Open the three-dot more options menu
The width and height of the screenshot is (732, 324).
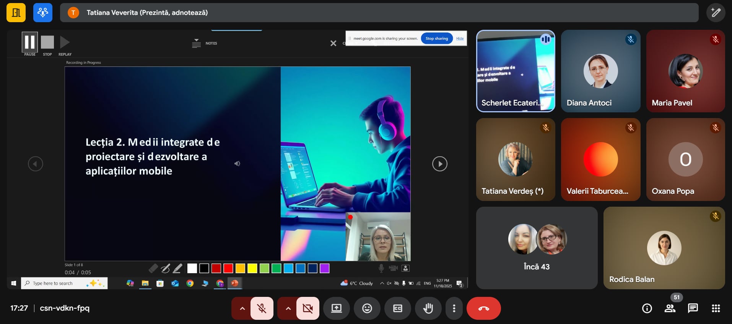[x=454, y=308]
